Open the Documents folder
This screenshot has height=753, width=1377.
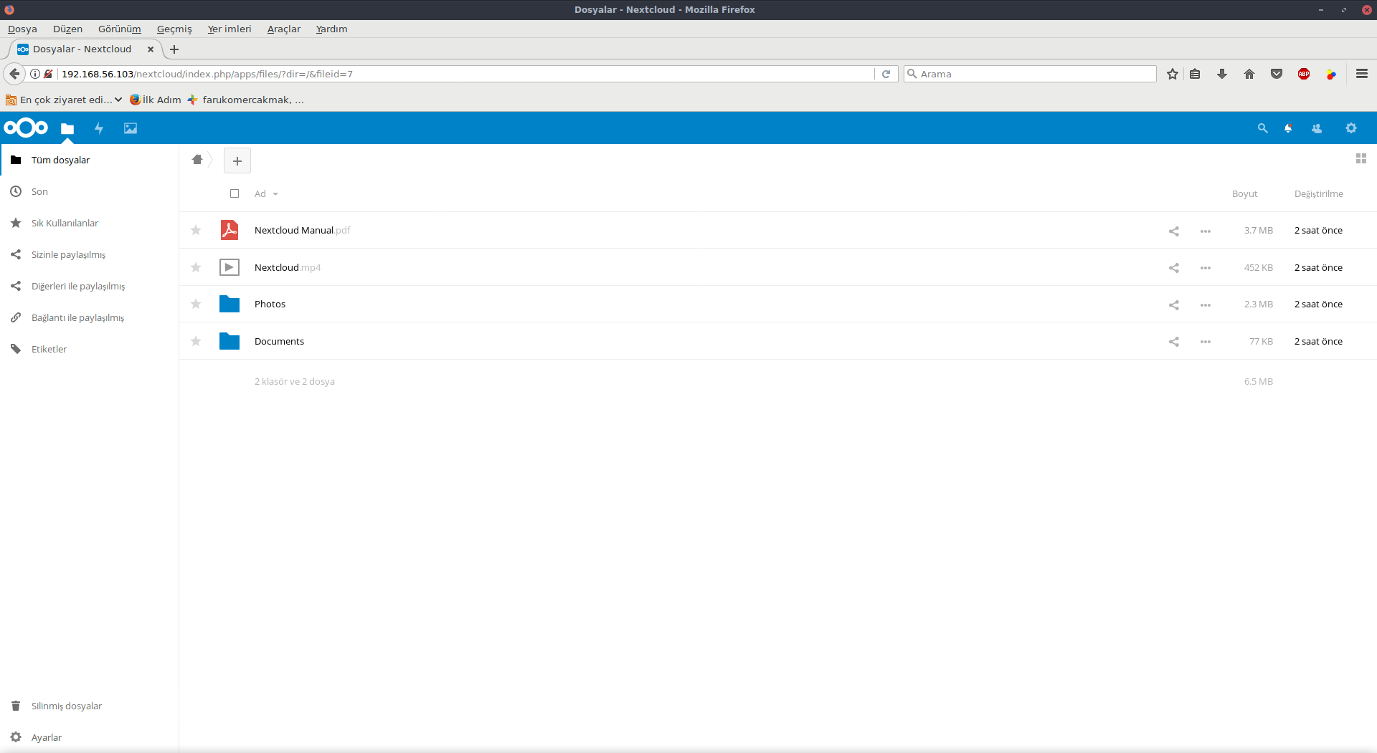pyautogui.click(x=279, y=342)
